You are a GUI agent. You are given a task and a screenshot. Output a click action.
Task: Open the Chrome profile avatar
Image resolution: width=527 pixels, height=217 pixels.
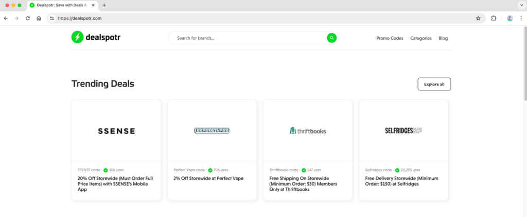pos(510,19)
